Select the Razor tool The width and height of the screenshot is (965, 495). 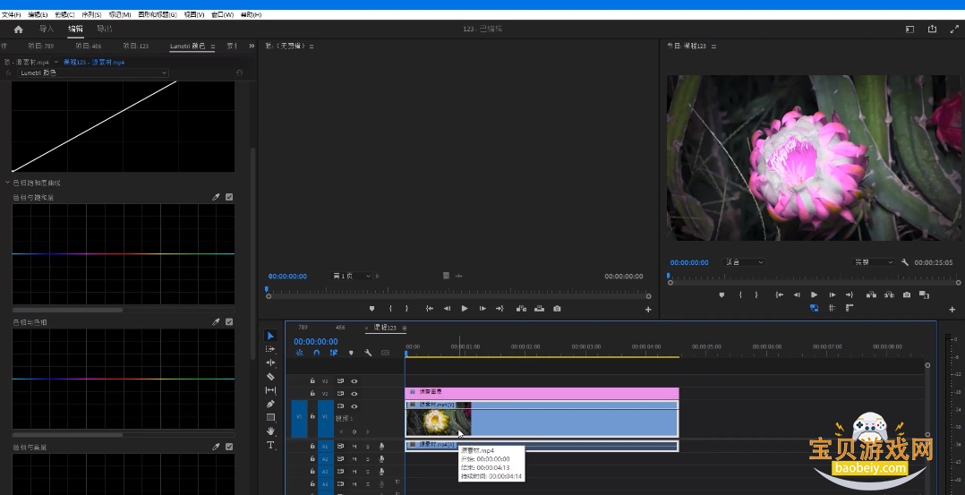(x=270, y=376)
